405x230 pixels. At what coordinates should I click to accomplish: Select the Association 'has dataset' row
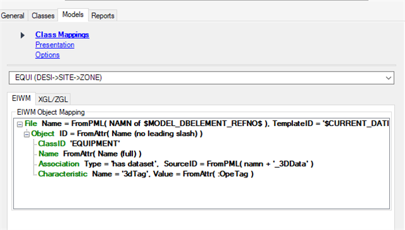[176, 163]
